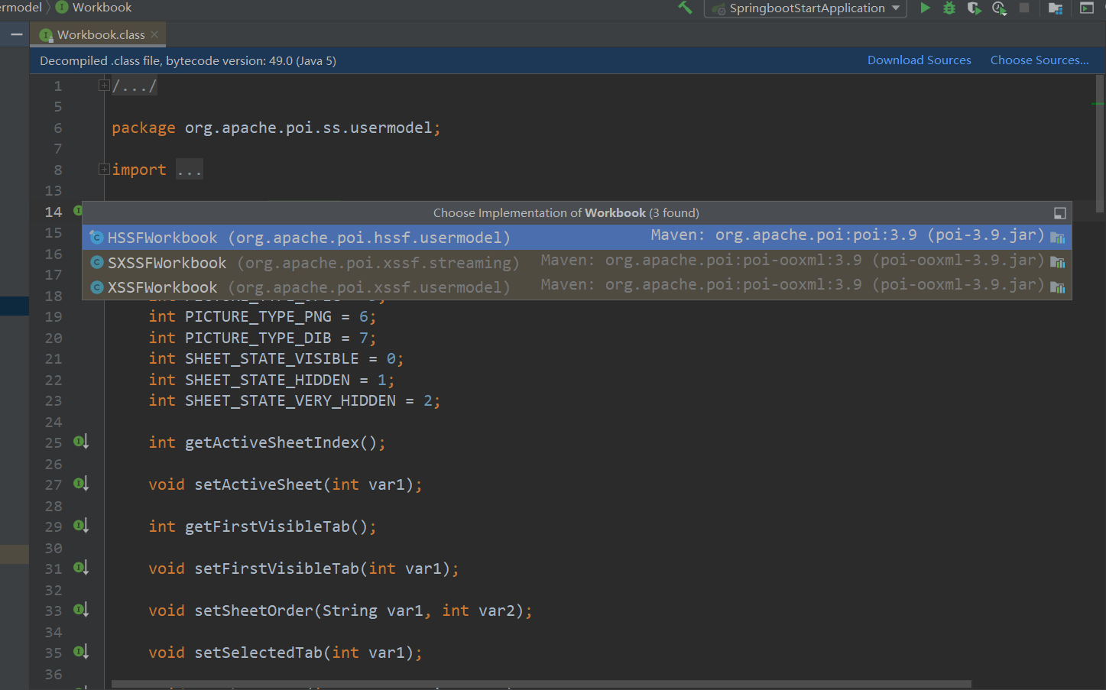The width and height of the screenshot is (1106, 690).
Task: Click the SHEET_STATE_VISIBLE constant
Action: tap(272, 358)
